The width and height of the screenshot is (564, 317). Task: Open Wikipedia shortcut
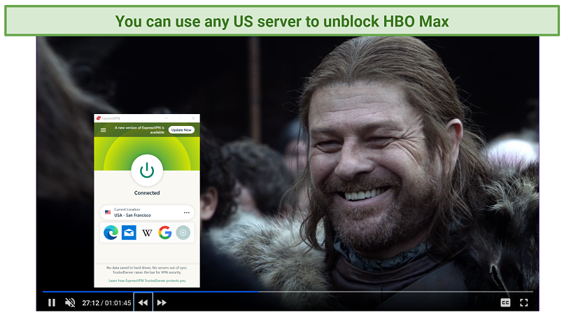(147, 233)
